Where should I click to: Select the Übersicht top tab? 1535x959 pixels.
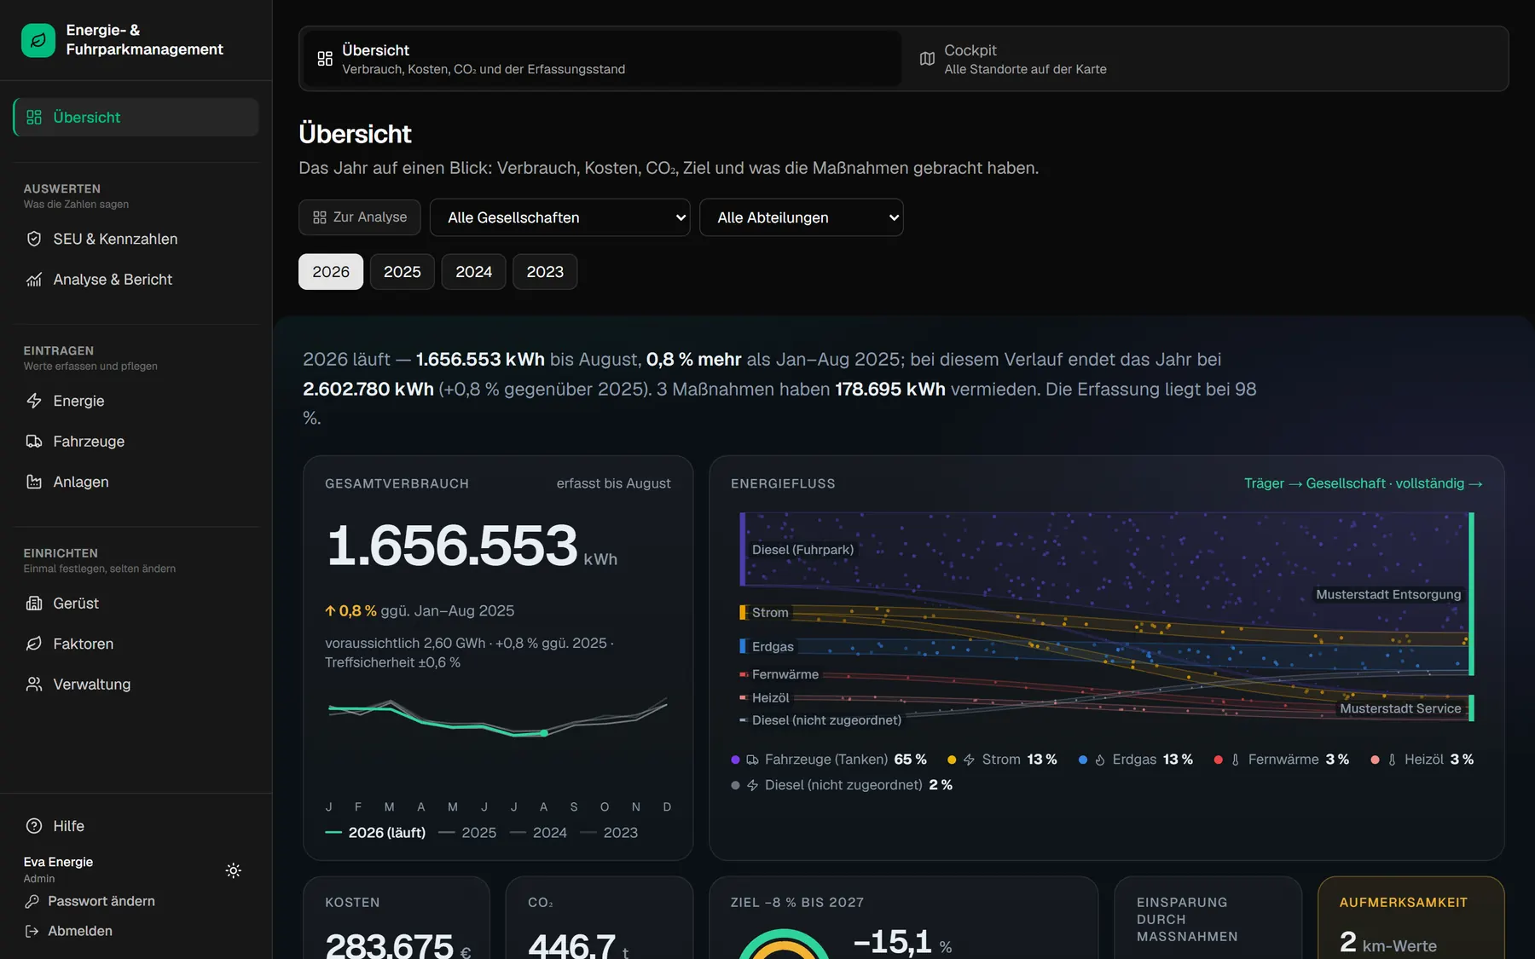coord(602,59)
